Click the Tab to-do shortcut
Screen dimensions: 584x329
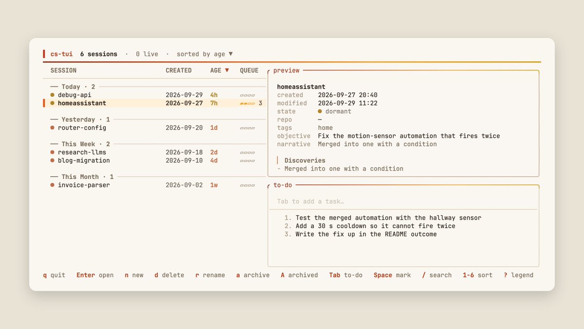[x=346, y=275]
